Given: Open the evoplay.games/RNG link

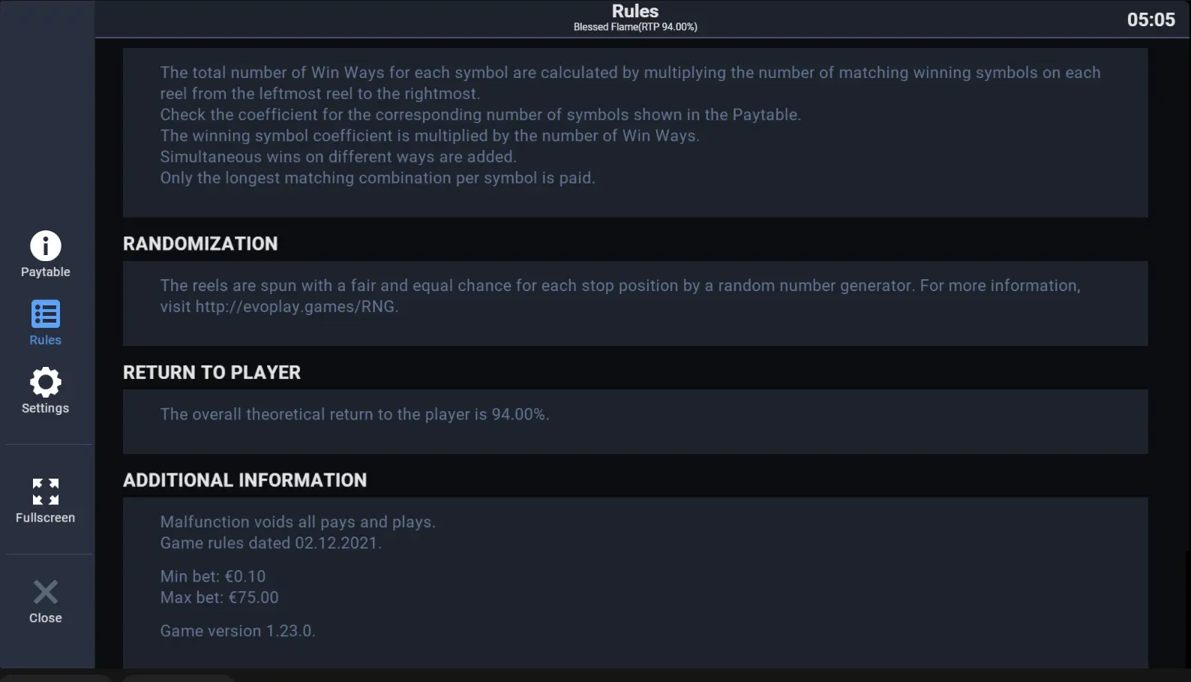Looking at the screenshot, I should click(296, 306).
